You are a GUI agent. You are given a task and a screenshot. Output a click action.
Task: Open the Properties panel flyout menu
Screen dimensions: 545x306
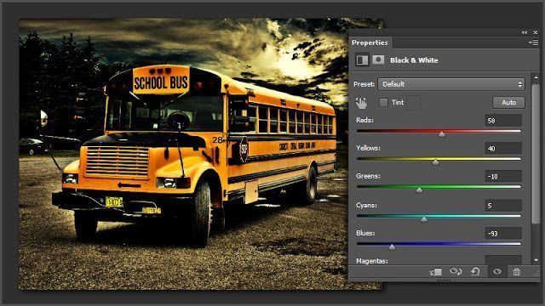click(x=534, y=42)
